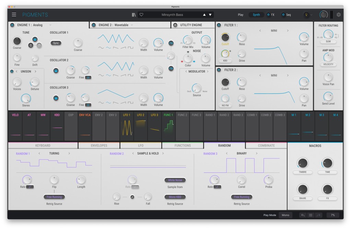Favorite the preset with the heart icon
Viewport: 351px width, 229px height.
click(x=141, y=15)
